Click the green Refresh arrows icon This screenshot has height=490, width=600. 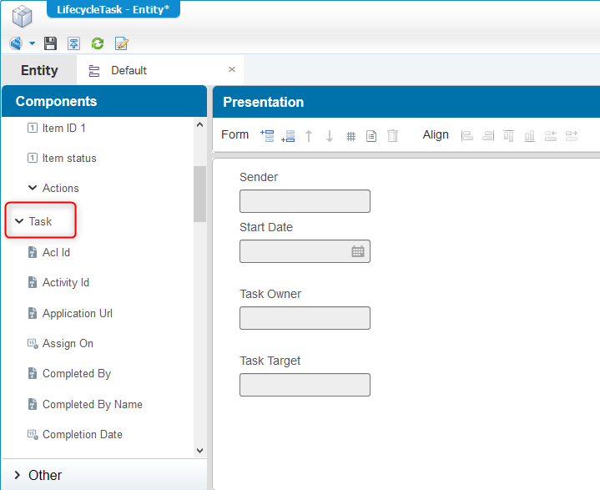click(x=98, y=43)
